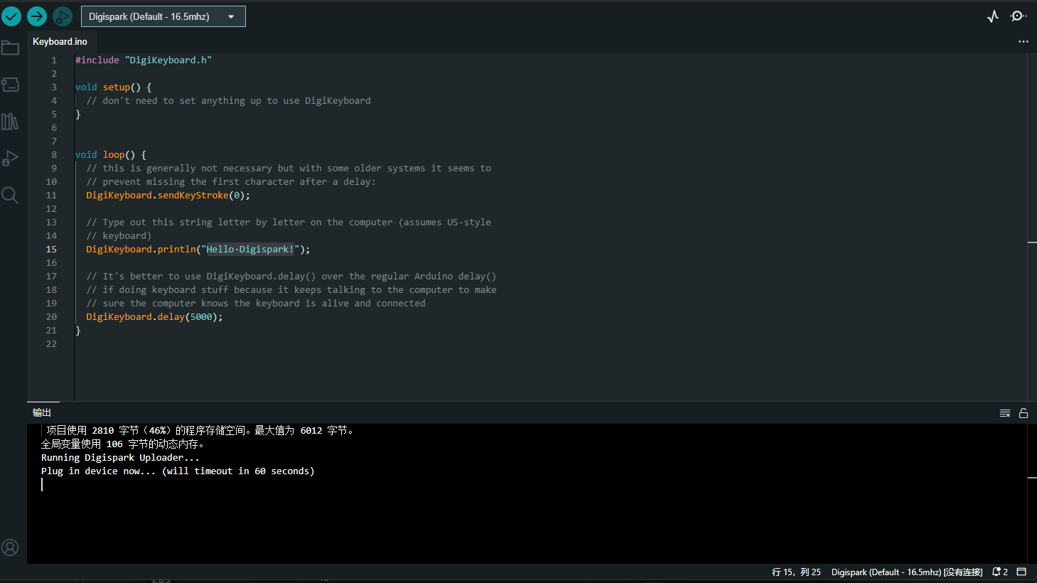Screen dimensions: 1037x583
Task: Open the Serial Plotter icon
Action: pyautogui.click(x=993, y=16)
